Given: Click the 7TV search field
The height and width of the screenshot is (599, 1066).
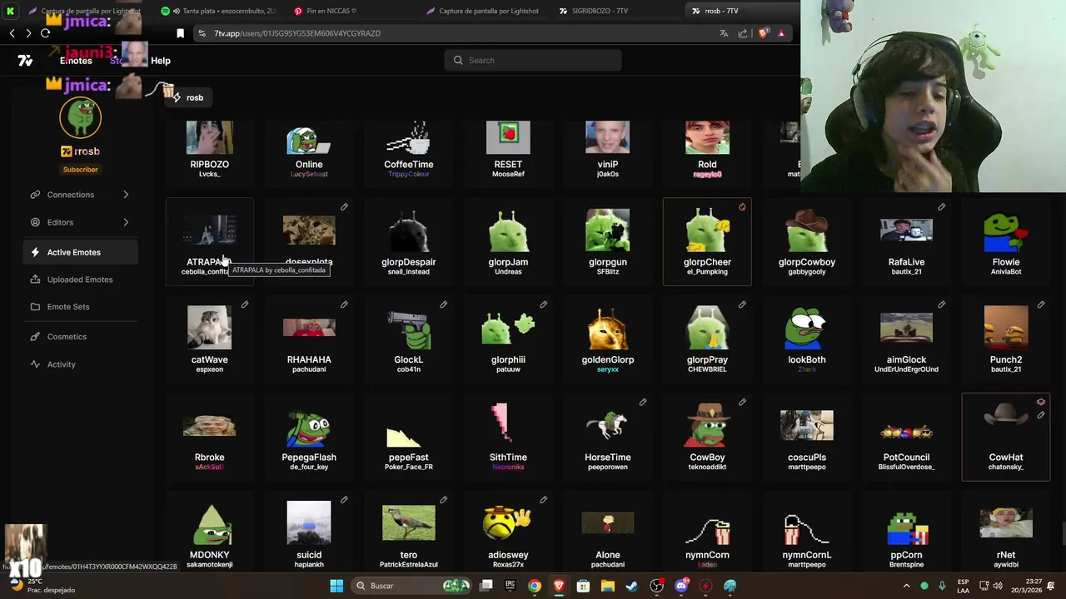Looking at the screenshot, I should 533,60.
